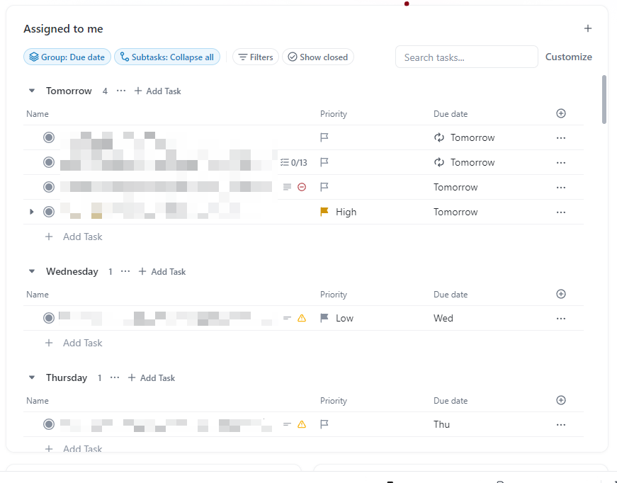Open Wednesday group options ellipsis

coord(125,271)
